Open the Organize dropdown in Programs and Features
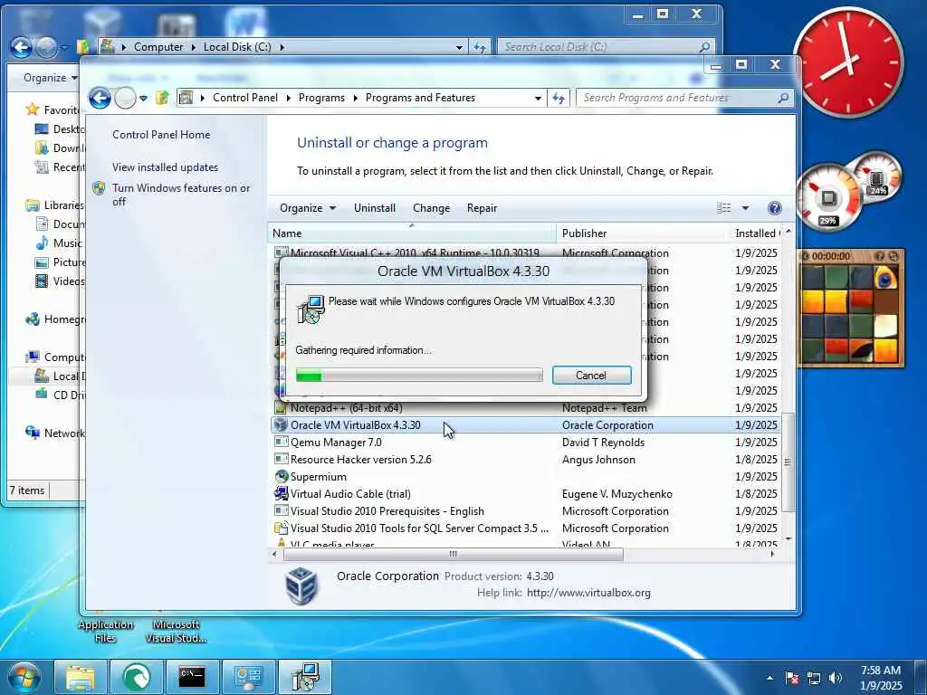Viewport: 927px width, 695px height. pyautogui.click(x=308, y=208)
